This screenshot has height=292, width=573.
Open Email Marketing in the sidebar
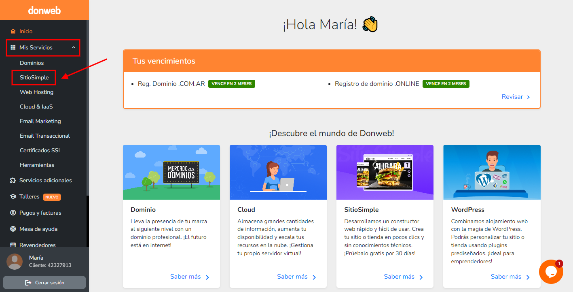[40, 121]
